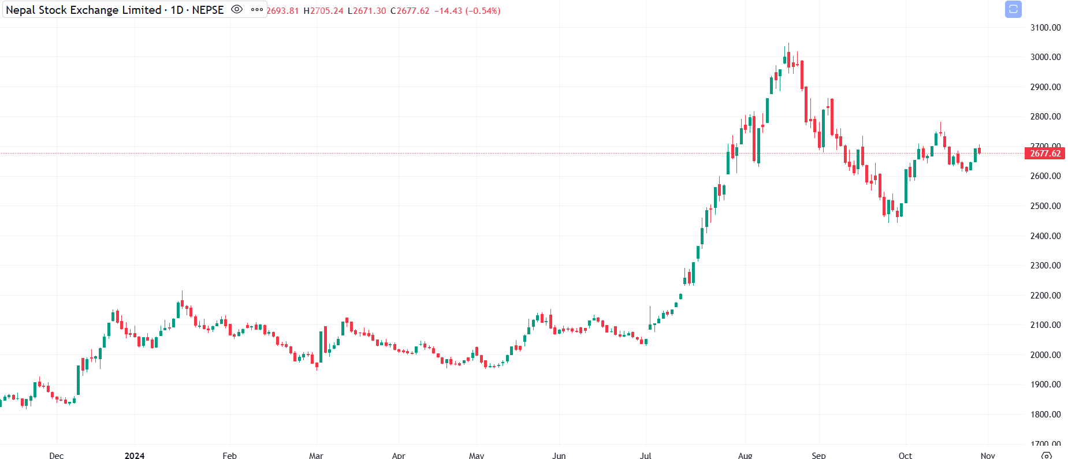Click the C2677.62 close value

(410, 11)
